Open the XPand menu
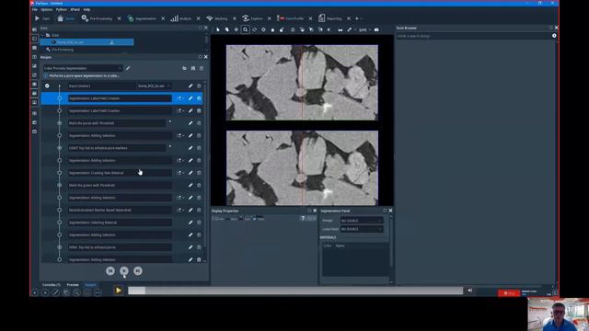 point(75,9)
